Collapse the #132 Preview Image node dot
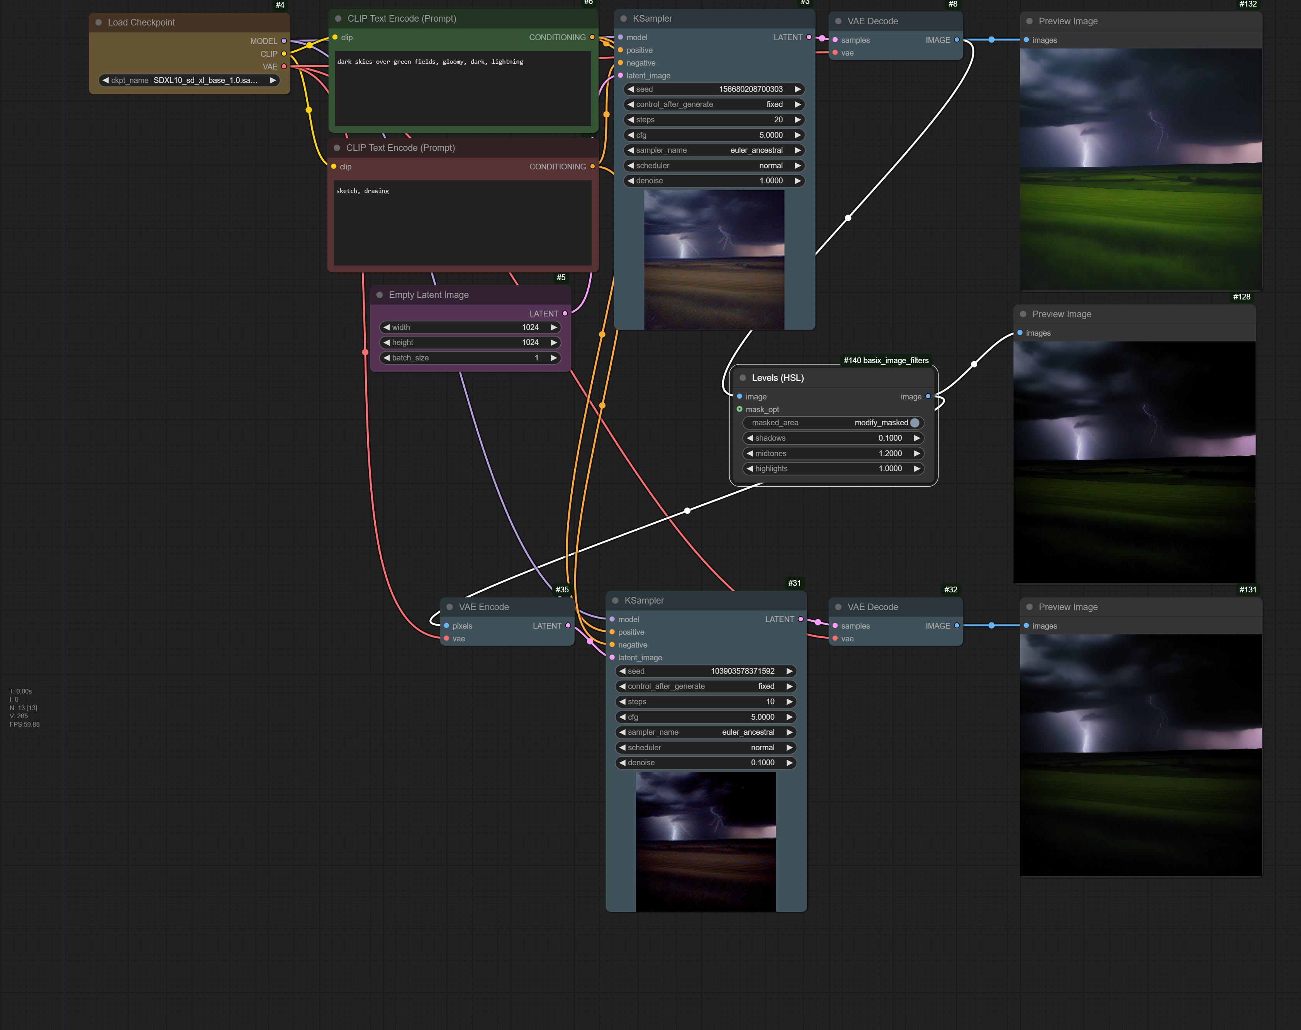Image resolution: width=1301 pixels, height=1030 pixels. pyautogui.click(x=1030, y=21)
